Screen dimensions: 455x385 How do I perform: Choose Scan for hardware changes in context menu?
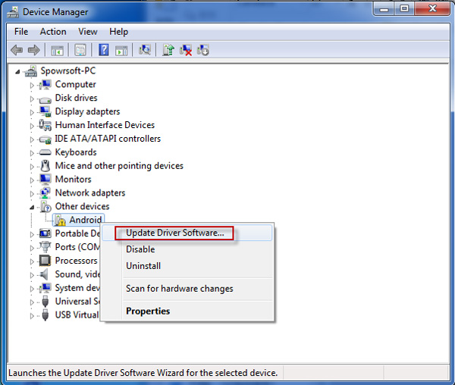click(x=187, y=289)
